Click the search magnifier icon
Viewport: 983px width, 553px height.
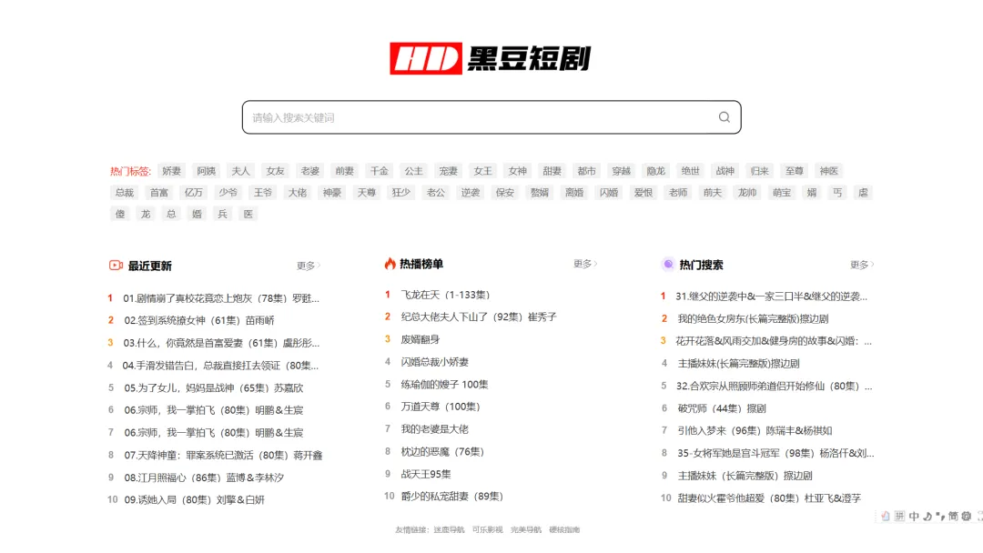pos(725,117)
